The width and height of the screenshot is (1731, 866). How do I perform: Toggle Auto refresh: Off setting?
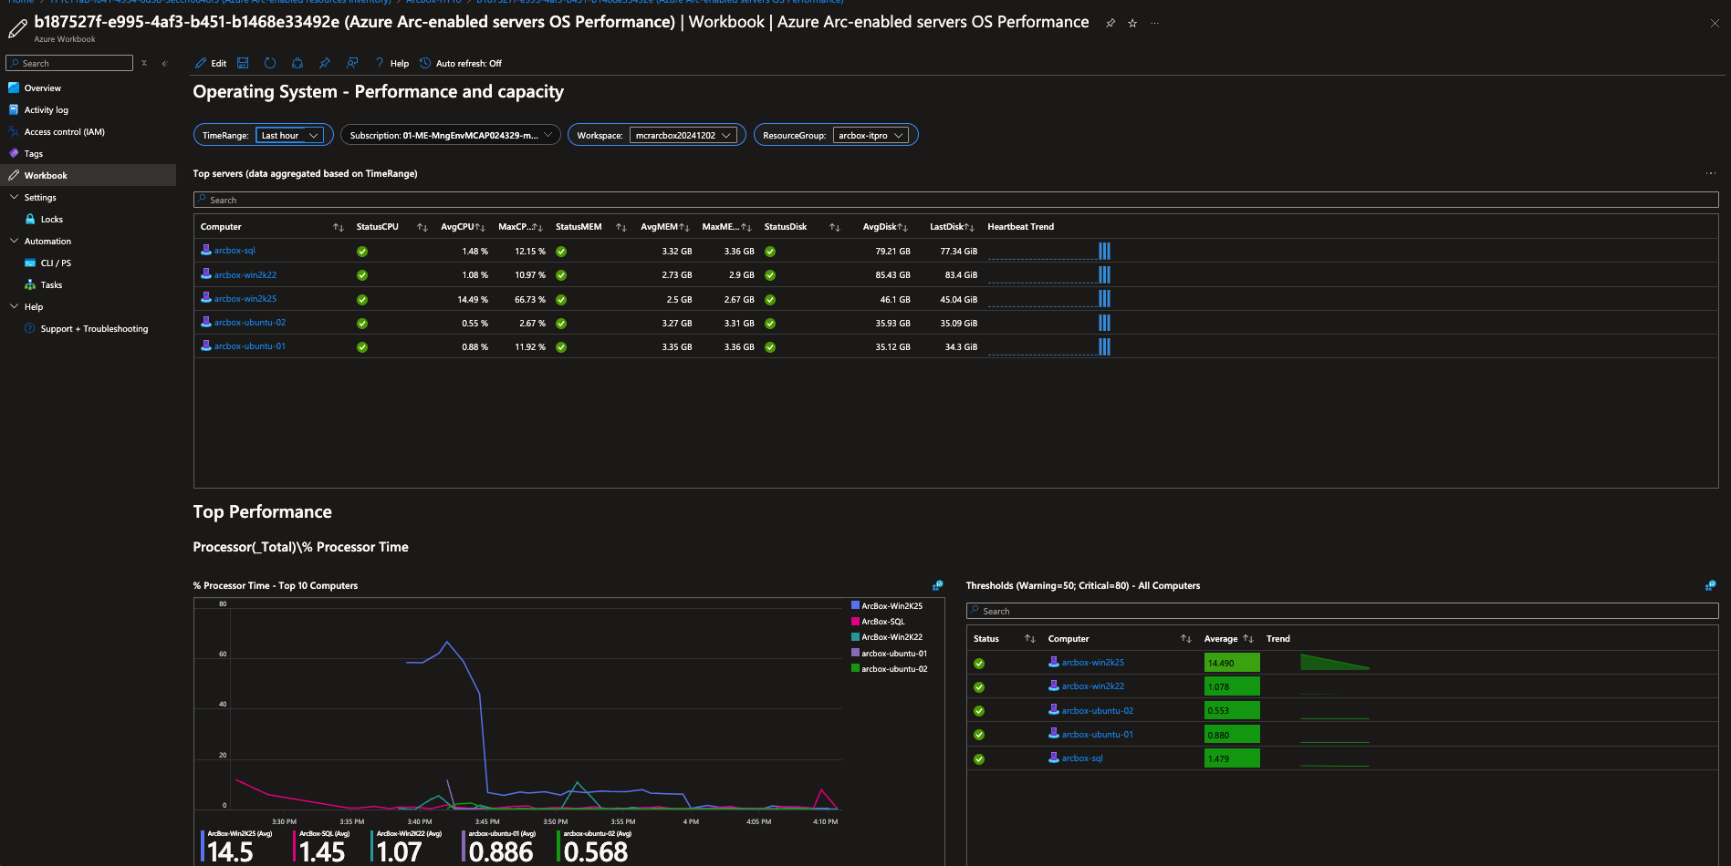[461, 63]
